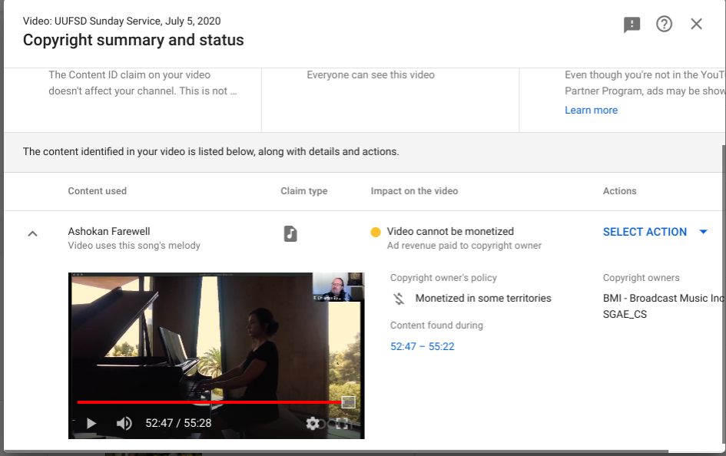Click BMI - Broadcast Music Inc owner

[x=664, y=299]
